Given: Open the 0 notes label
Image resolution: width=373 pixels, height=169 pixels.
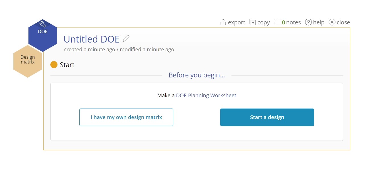Looking at the screenshot, I should (x=291, y=22).
